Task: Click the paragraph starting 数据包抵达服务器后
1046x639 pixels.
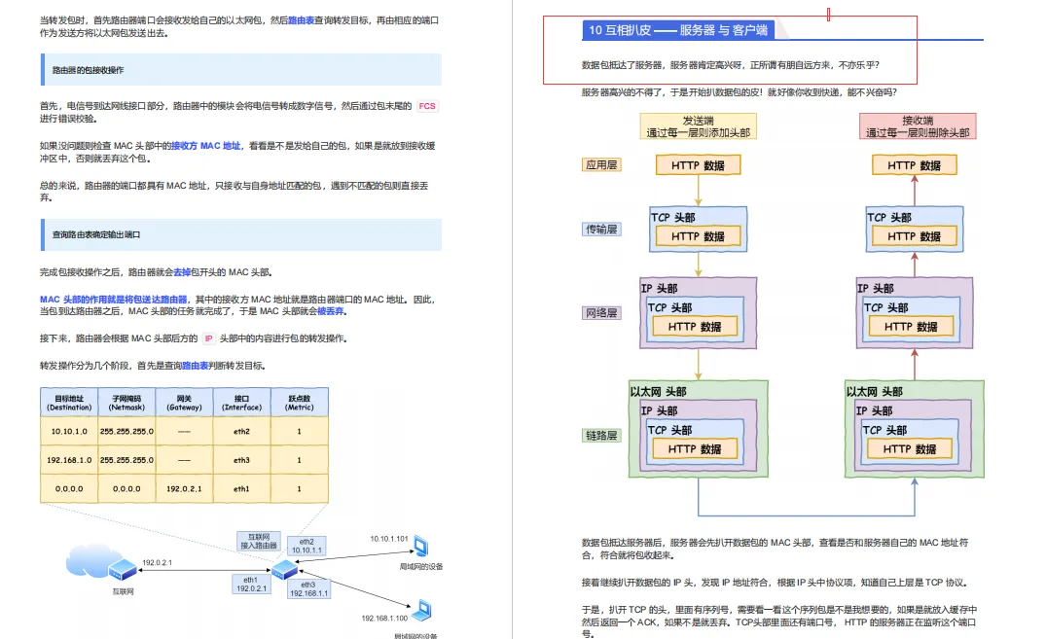Action: point(775,549)
